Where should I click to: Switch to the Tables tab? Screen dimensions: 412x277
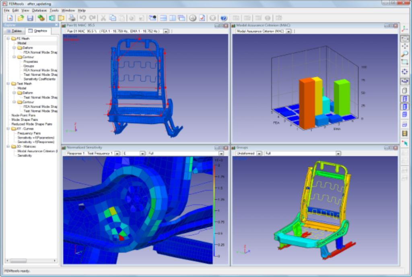coord(15,31)
